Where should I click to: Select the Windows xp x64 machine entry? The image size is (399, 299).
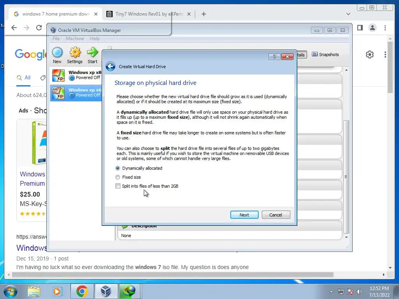[x=76, y=93]
